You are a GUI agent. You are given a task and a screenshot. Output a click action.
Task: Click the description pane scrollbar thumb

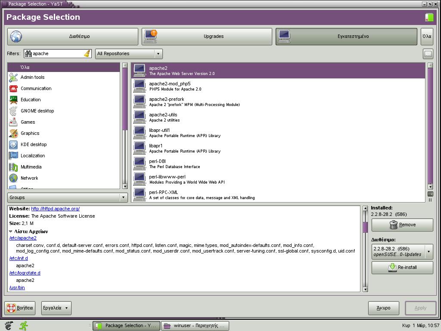(365, 227)
